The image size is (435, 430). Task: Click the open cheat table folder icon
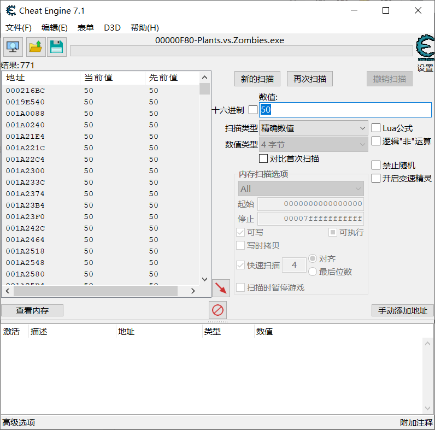pos(36,47)
